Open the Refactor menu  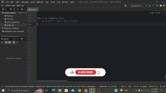coord(40,2)
